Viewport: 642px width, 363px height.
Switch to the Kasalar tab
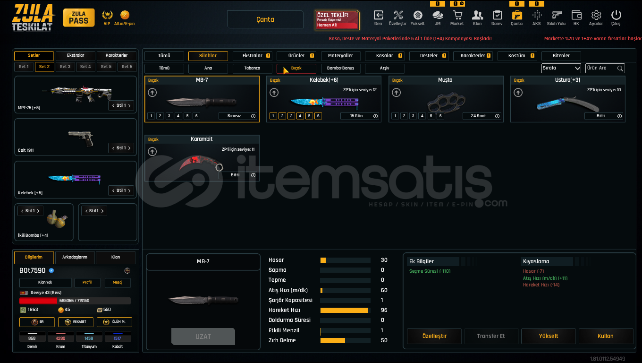[x=384, y=56]
